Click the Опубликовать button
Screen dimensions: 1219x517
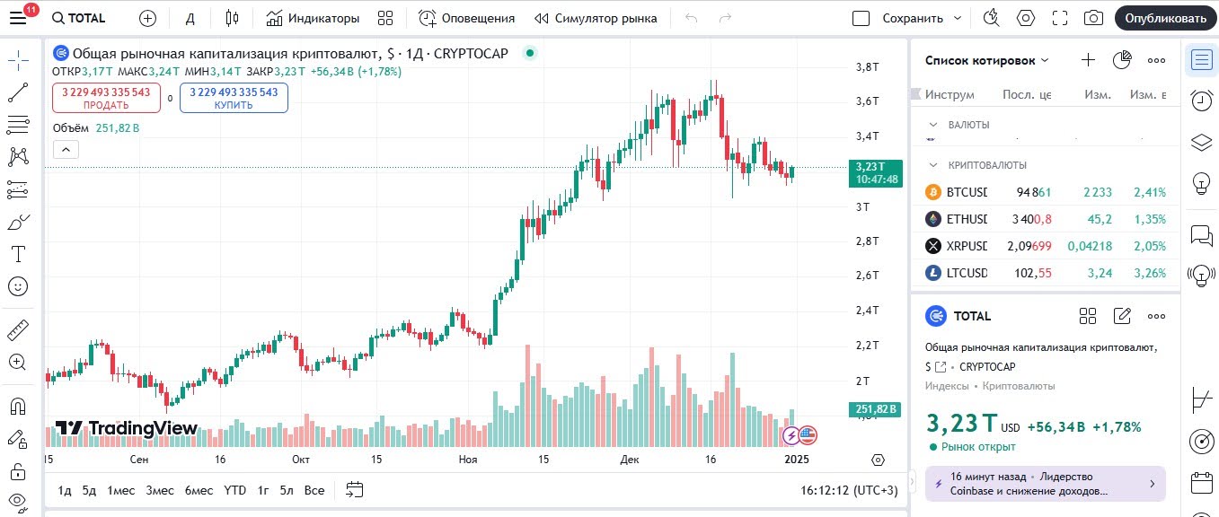[x=1165, y=18]
